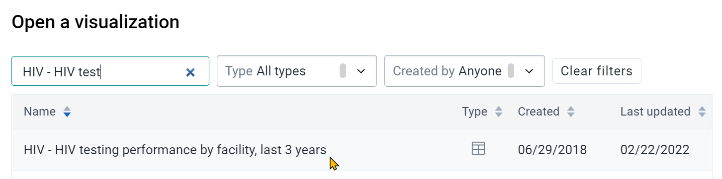Click the gray pill inside Created by filter
The height and width of the screenshot is (179, 722).
pyautogui.click(x=511, y=71)
